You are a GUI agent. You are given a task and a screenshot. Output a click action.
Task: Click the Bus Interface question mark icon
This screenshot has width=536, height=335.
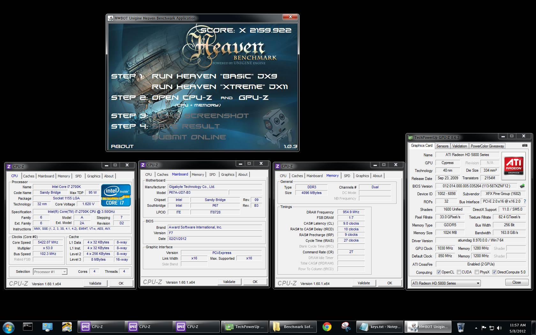[525, 201]
